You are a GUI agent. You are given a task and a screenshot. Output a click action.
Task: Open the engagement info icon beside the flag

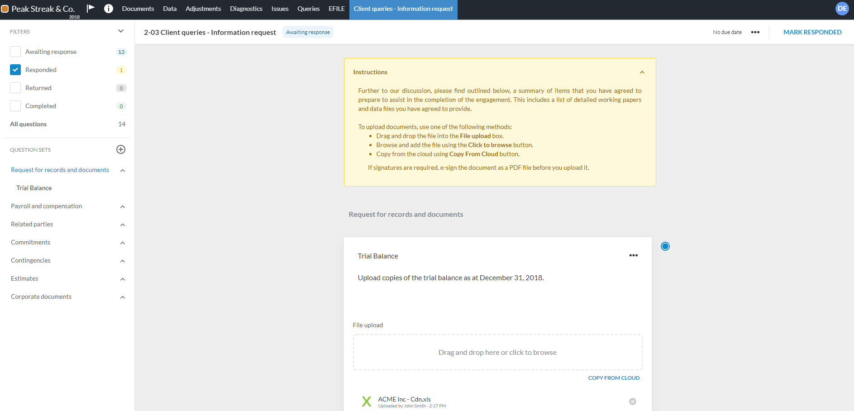(108, 8)
